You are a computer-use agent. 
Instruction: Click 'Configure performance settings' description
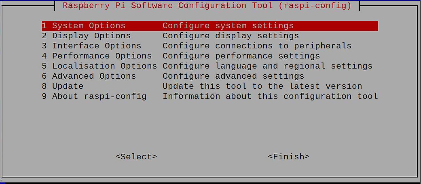[241, 56]
